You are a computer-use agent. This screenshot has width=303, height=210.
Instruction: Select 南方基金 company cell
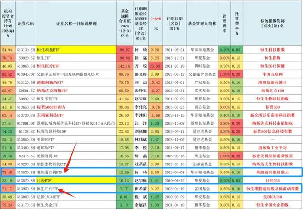pyautogui.click(x=202, y=107)
